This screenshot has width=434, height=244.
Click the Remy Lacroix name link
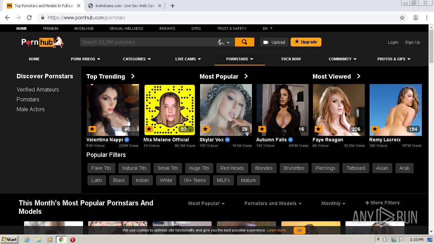coord(385,140)
